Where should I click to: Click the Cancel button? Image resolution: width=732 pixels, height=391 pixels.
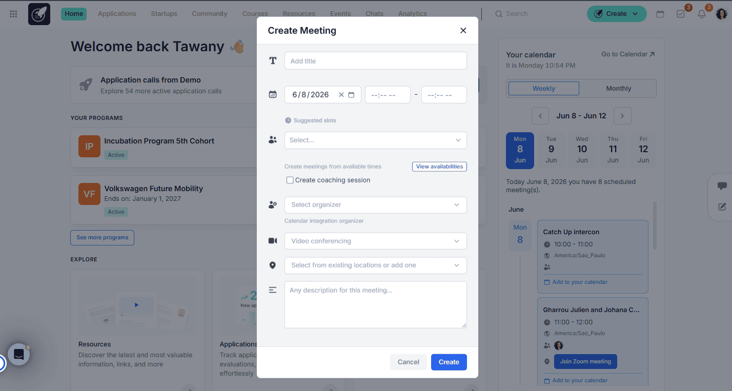click(x=409, y=362)
